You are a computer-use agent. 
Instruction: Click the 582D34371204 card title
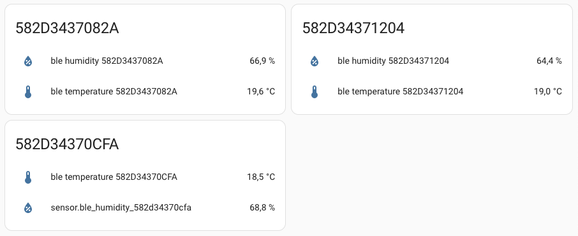coord(353,28)
